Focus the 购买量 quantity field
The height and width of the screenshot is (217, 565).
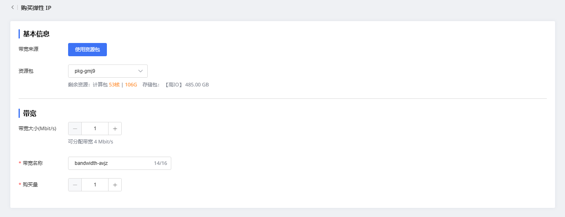coord(95,185)
